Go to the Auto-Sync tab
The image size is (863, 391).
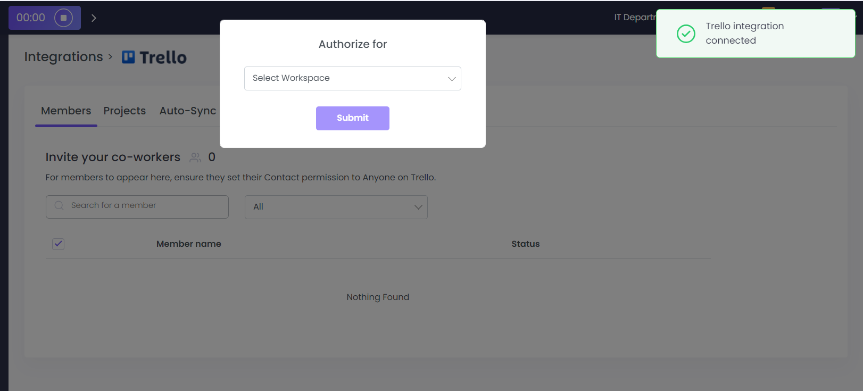(188, 111)
